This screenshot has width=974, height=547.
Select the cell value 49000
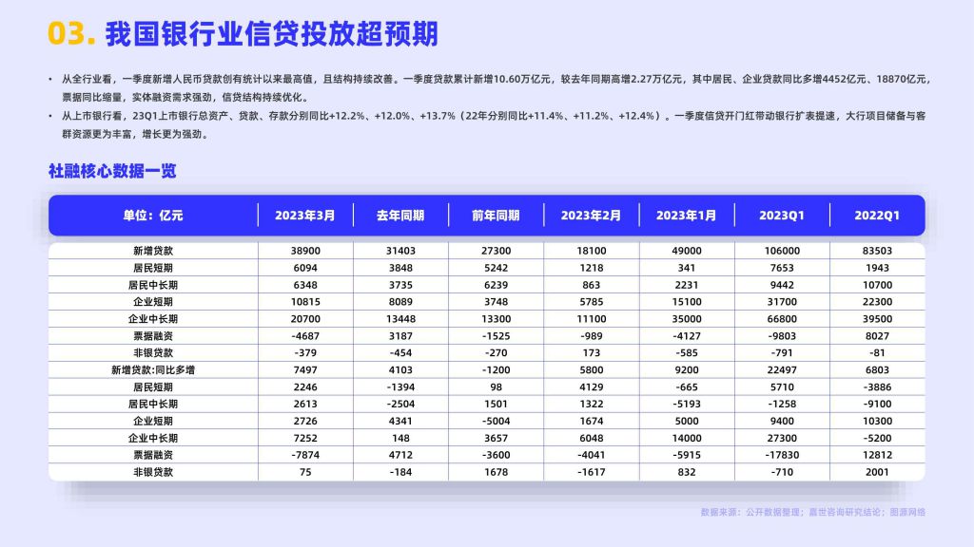(687, 251)
